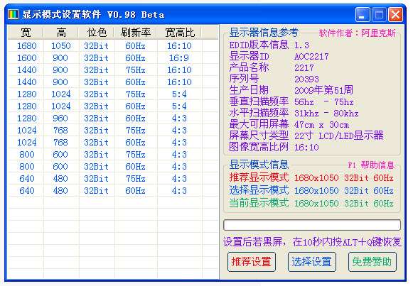The height and width of the screenshot is (286, 413).
Task: Click the 刷新率 column header
Action: point(136,33)
